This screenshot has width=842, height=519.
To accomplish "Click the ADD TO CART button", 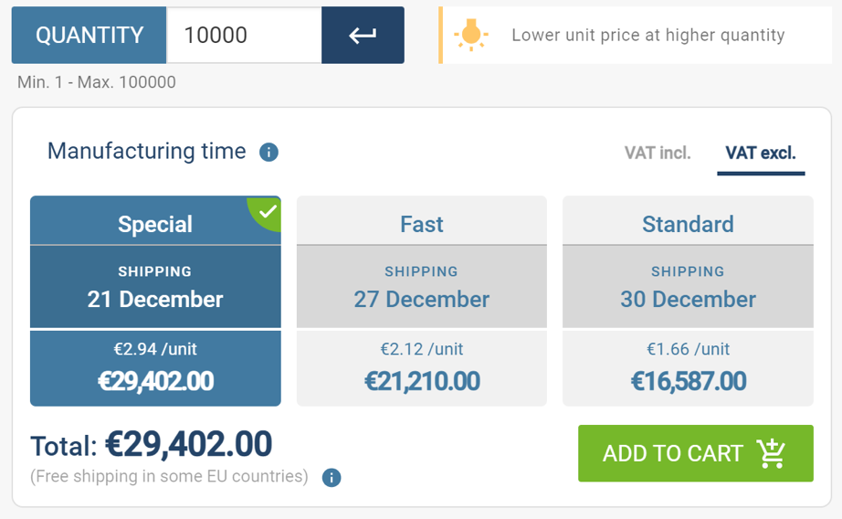I will tap(695, 453).
